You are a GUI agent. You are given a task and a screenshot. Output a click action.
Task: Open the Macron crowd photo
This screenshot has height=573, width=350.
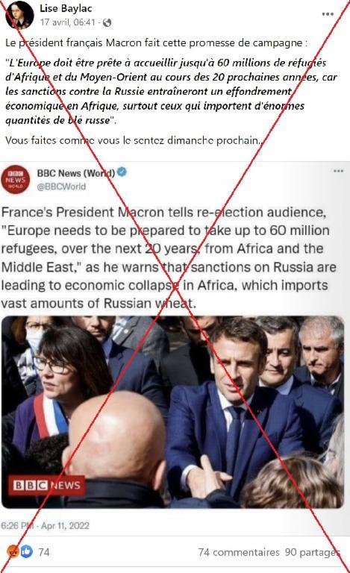[x=172, y=412]
